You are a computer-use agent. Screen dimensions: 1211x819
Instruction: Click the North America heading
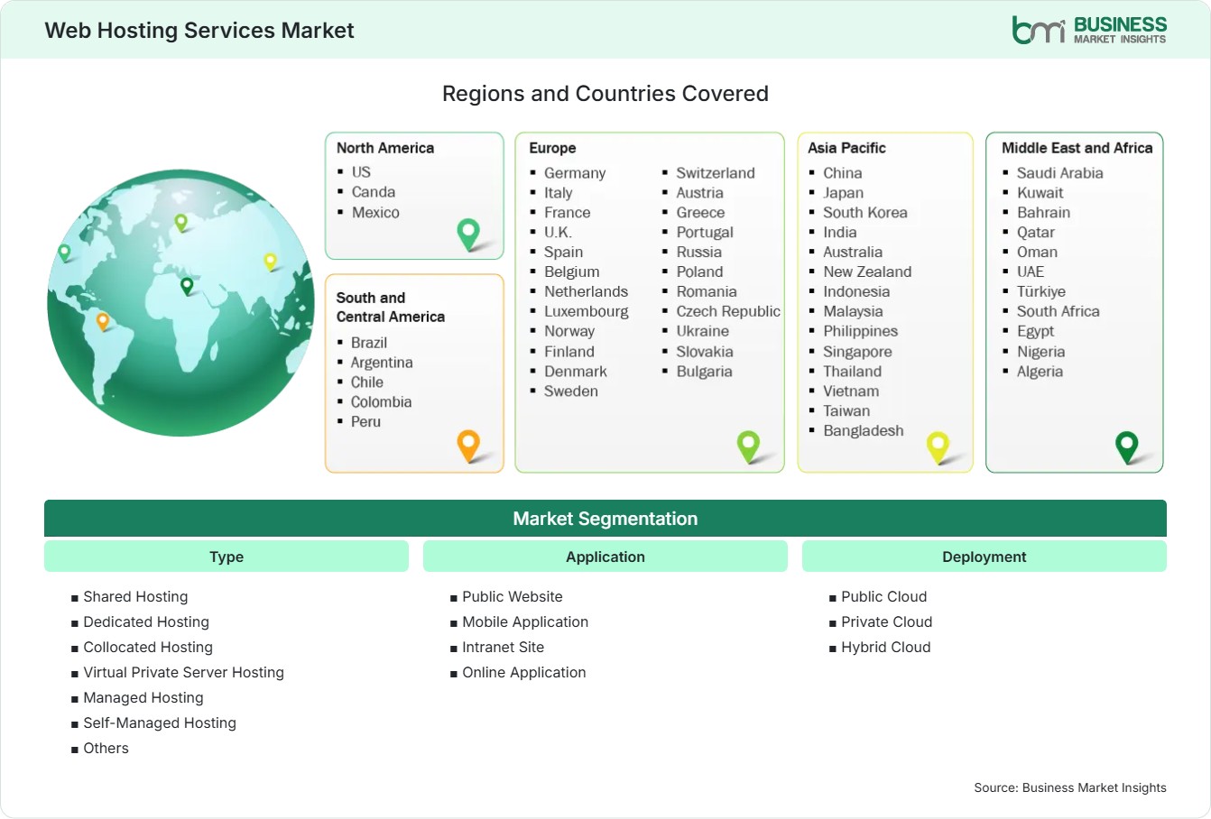(x=385, y=148)
